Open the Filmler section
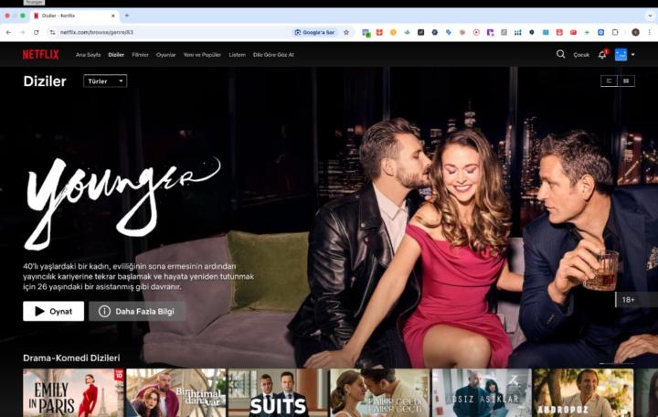This screenshot has height=417, width=658. [140, 55]
